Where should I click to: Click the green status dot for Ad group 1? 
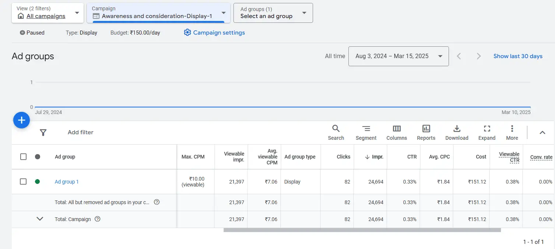point(37,182)
